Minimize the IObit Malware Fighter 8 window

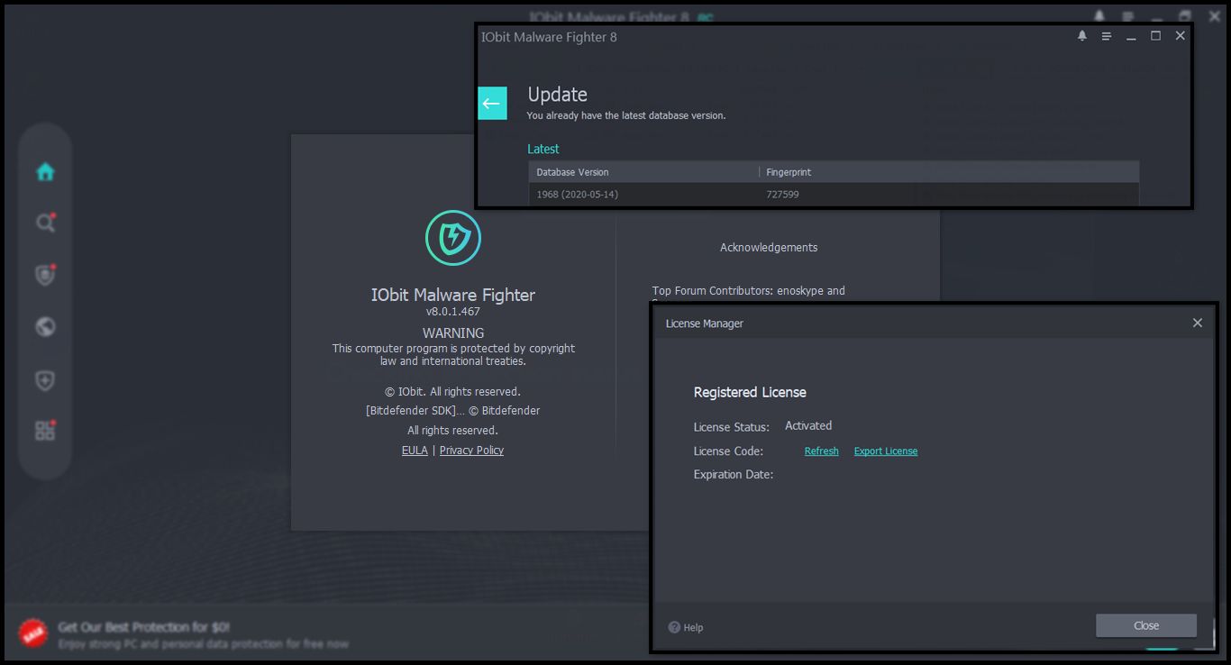click(1131, 37)
